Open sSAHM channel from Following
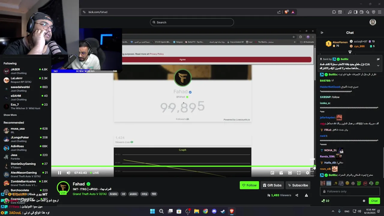The height and width of the screenshot is (216, 384). pos(25,97)
